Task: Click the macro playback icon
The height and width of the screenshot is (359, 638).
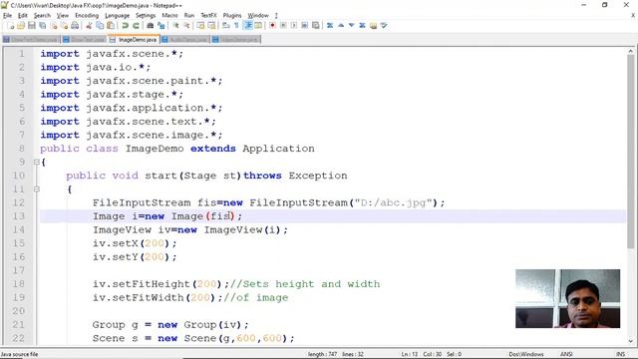Action: coord(294,26)
